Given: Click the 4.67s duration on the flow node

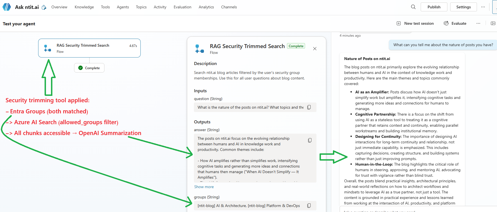Looking at the screenshot, I should [133, 46].
